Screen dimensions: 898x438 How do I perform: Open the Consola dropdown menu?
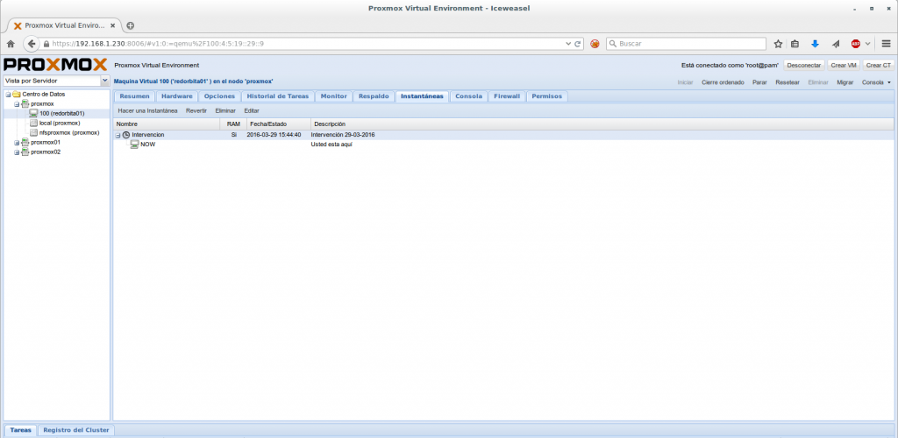pos(875,81)
